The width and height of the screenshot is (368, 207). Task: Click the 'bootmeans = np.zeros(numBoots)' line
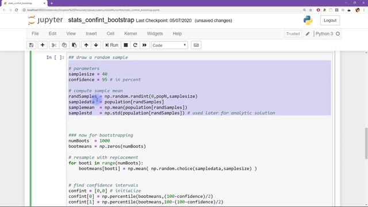click(108, 146)
